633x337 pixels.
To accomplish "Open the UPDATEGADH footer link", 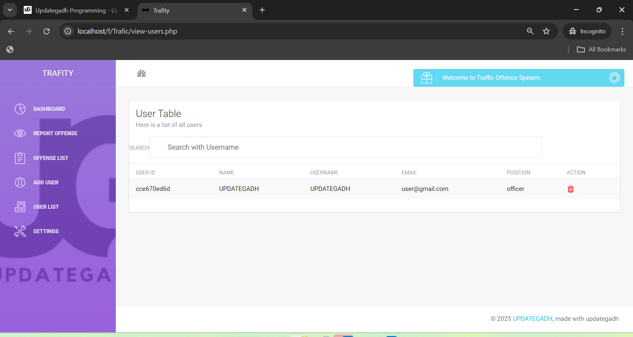I will pyautogui.click(x=532, y=319).
